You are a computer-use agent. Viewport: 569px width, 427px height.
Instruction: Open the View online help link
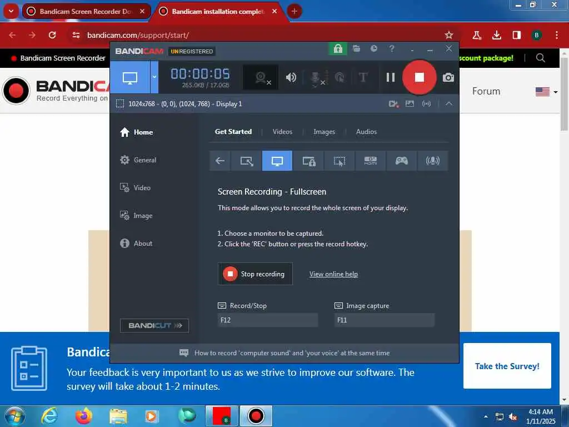333,274
